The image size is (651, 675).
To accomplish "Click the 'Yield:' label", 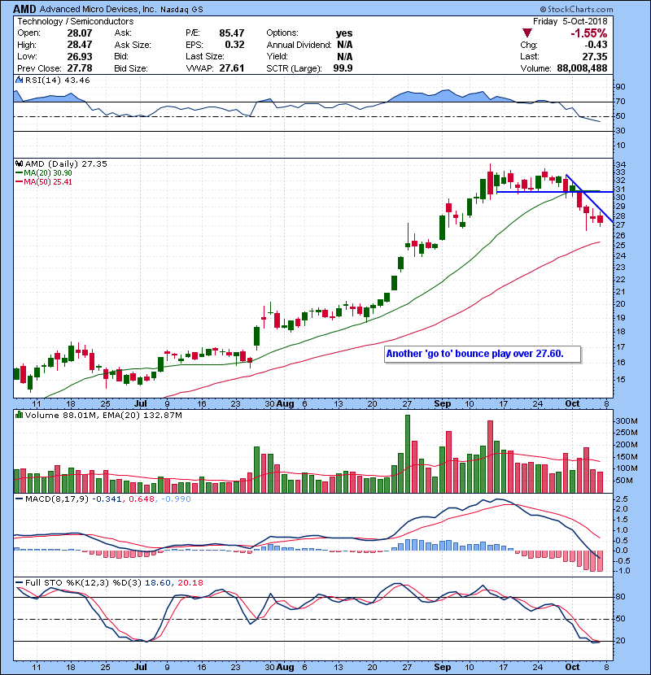I will (277, 56).
